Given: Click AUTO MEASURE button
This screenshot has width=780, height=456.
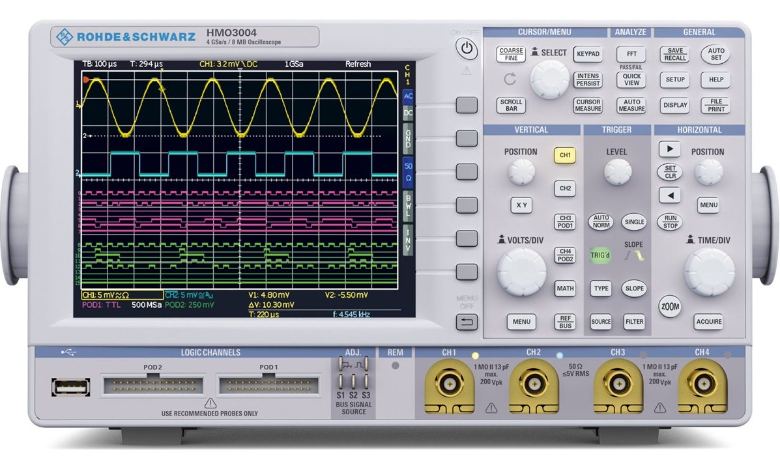Looking at the screenshot, I should point(631,105).
